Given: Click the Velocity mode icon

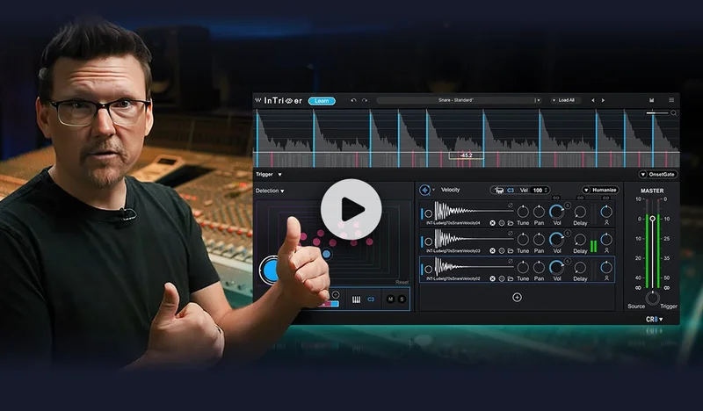Looking at the screenshot, I should tap(424, 190).
